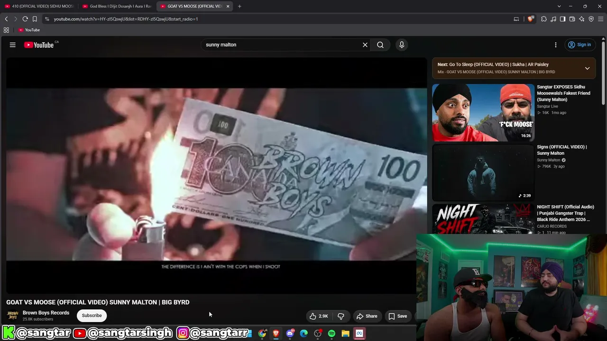The height and width of the screenshot is (341, 607).
Task: Open the Brown Boys Records channel name
Action: coord(46,313)
